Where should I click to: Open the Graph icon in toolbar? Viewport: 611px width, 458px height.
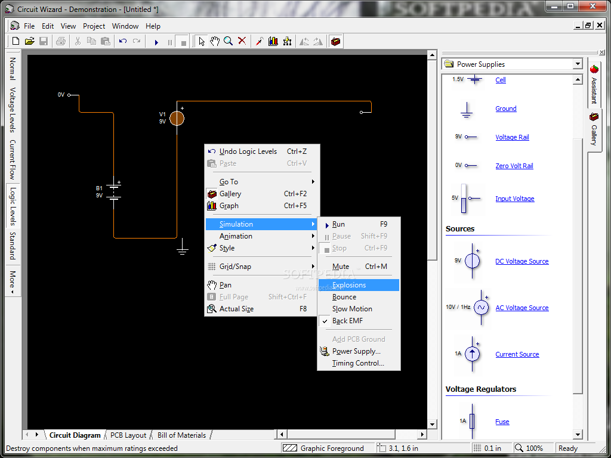[x=273, y=41]
